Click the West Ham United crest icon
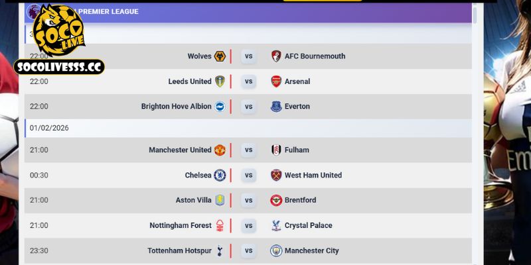This screenshot has height=265, width=531. coord(276,176)
